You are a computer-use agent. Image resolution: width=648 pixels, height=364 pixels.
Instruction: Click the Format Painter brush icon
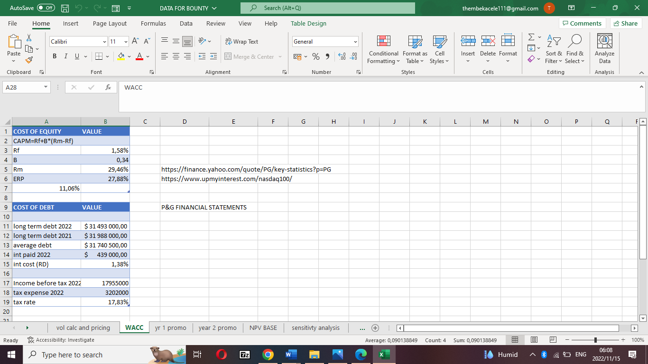point(29,60)
